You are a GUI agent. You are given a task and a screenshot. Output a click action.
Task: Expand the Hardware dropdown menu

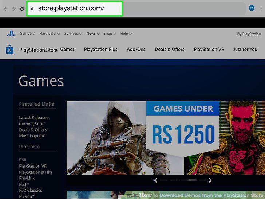(x=50, y=34)
